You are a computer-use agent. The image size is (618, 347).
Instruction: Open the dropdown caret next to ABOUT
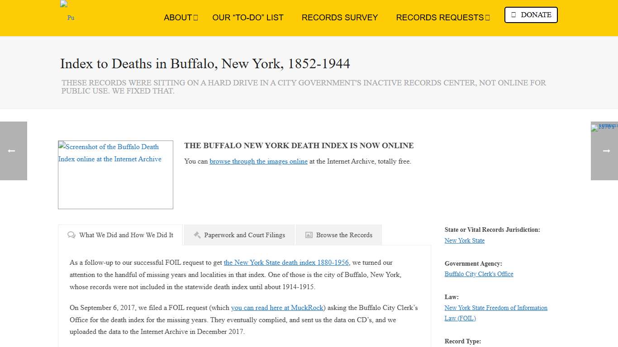click(x=196, y=17)
